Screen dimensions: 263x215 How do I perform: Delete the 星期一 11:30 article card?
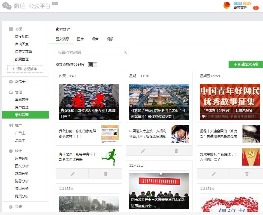[176, 151]
